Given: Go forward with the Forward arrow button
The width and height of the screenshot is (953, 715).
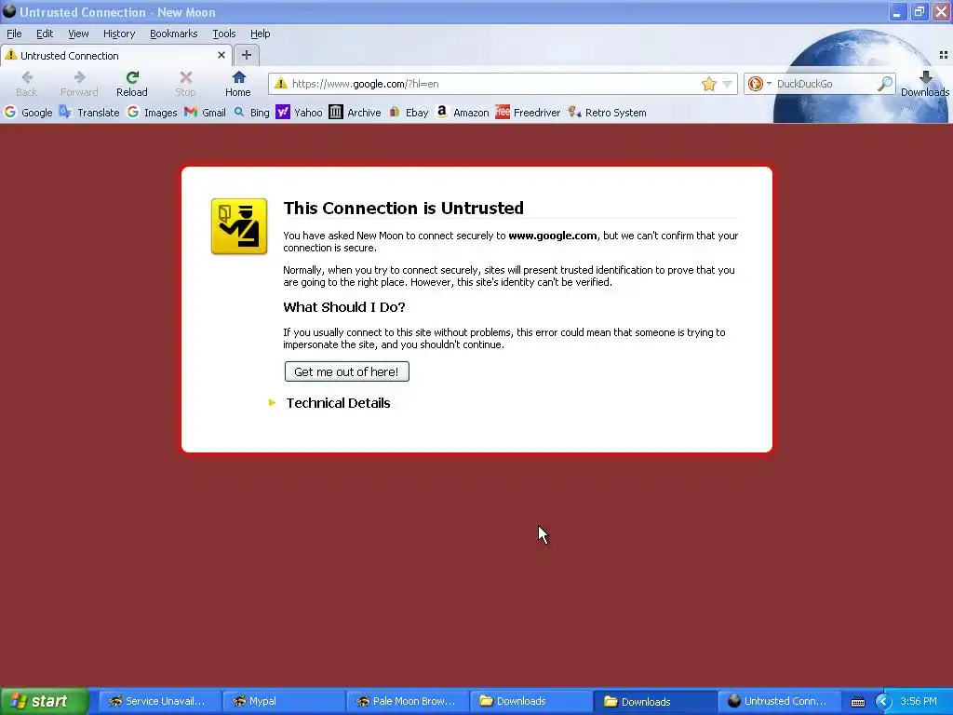Looking at the screenshot, I should click(79, 84).
